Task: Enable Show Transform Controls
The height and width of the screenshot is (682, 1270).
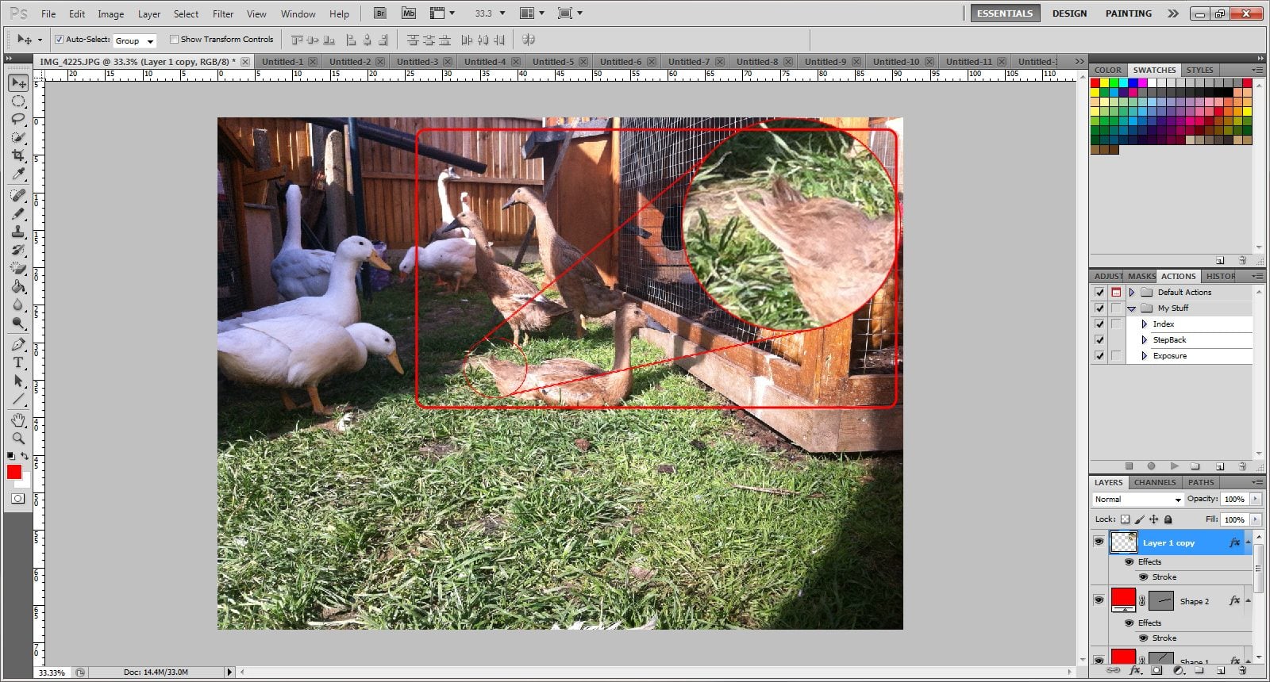Action: pyautogui.click(x=174, y=40)
